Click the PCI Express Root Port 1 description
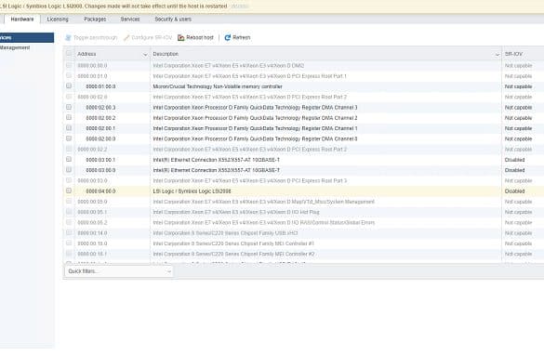544x355 pixels. [x=249, y=76]
